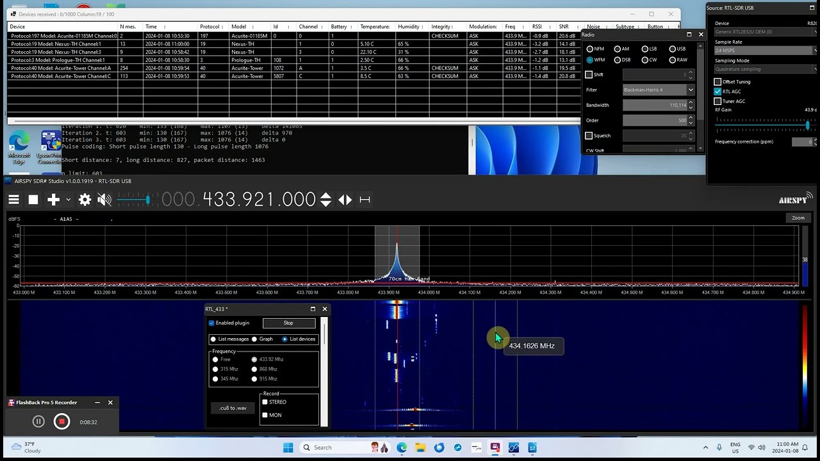This screenshot has height=461, width=820.
Task: Sort device table by Temperature column
Action: point(375,27)
